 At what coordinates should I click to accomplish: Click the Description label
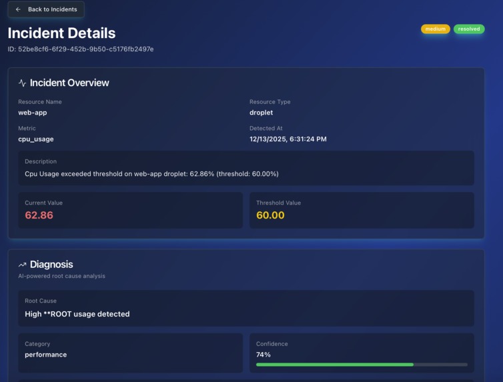click(41, 161)
